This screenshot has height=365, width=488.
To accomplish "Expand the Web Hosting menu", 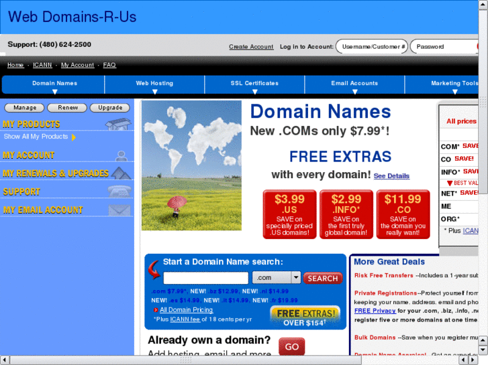I will tap(154, 84).
